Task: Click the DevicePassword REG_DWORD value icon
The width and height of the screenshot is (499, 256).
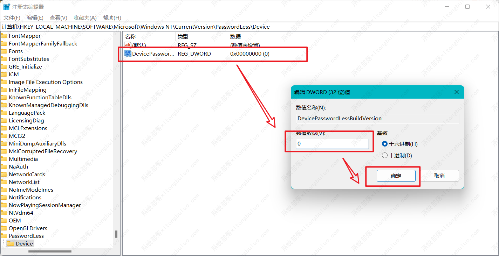Action: tap(128, 54)
